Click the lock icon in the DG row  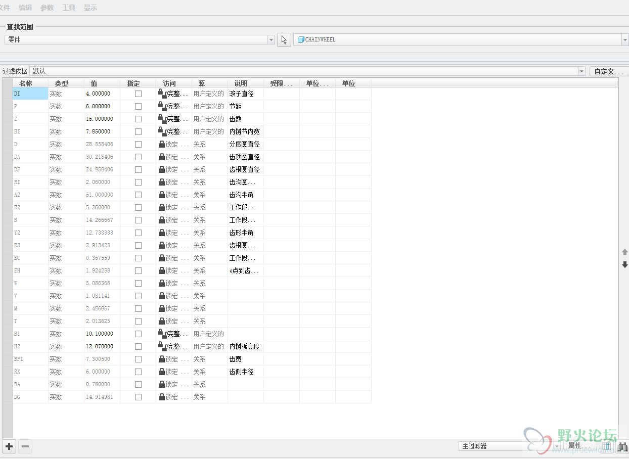pos(162,397)
